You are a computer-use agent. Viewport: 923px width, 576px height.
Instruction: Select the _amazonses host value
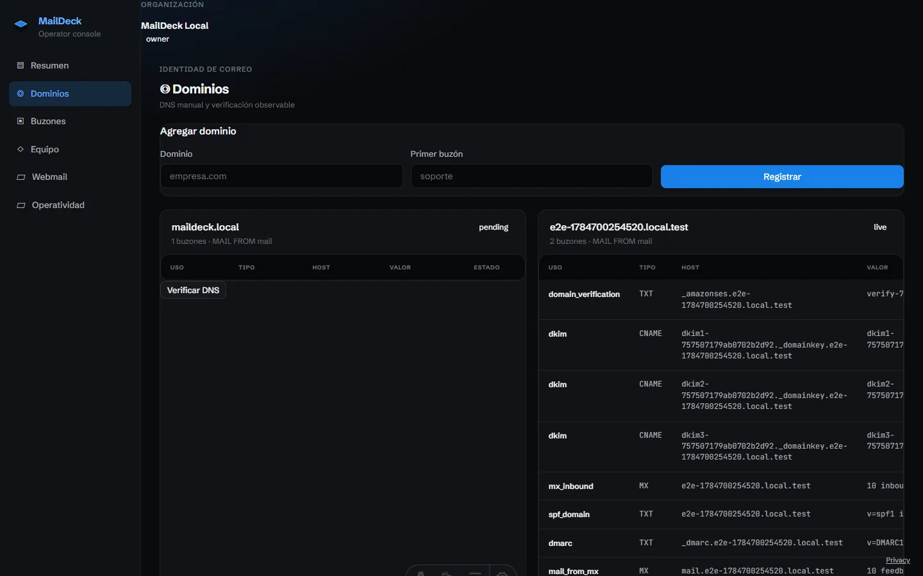[736, 300]
